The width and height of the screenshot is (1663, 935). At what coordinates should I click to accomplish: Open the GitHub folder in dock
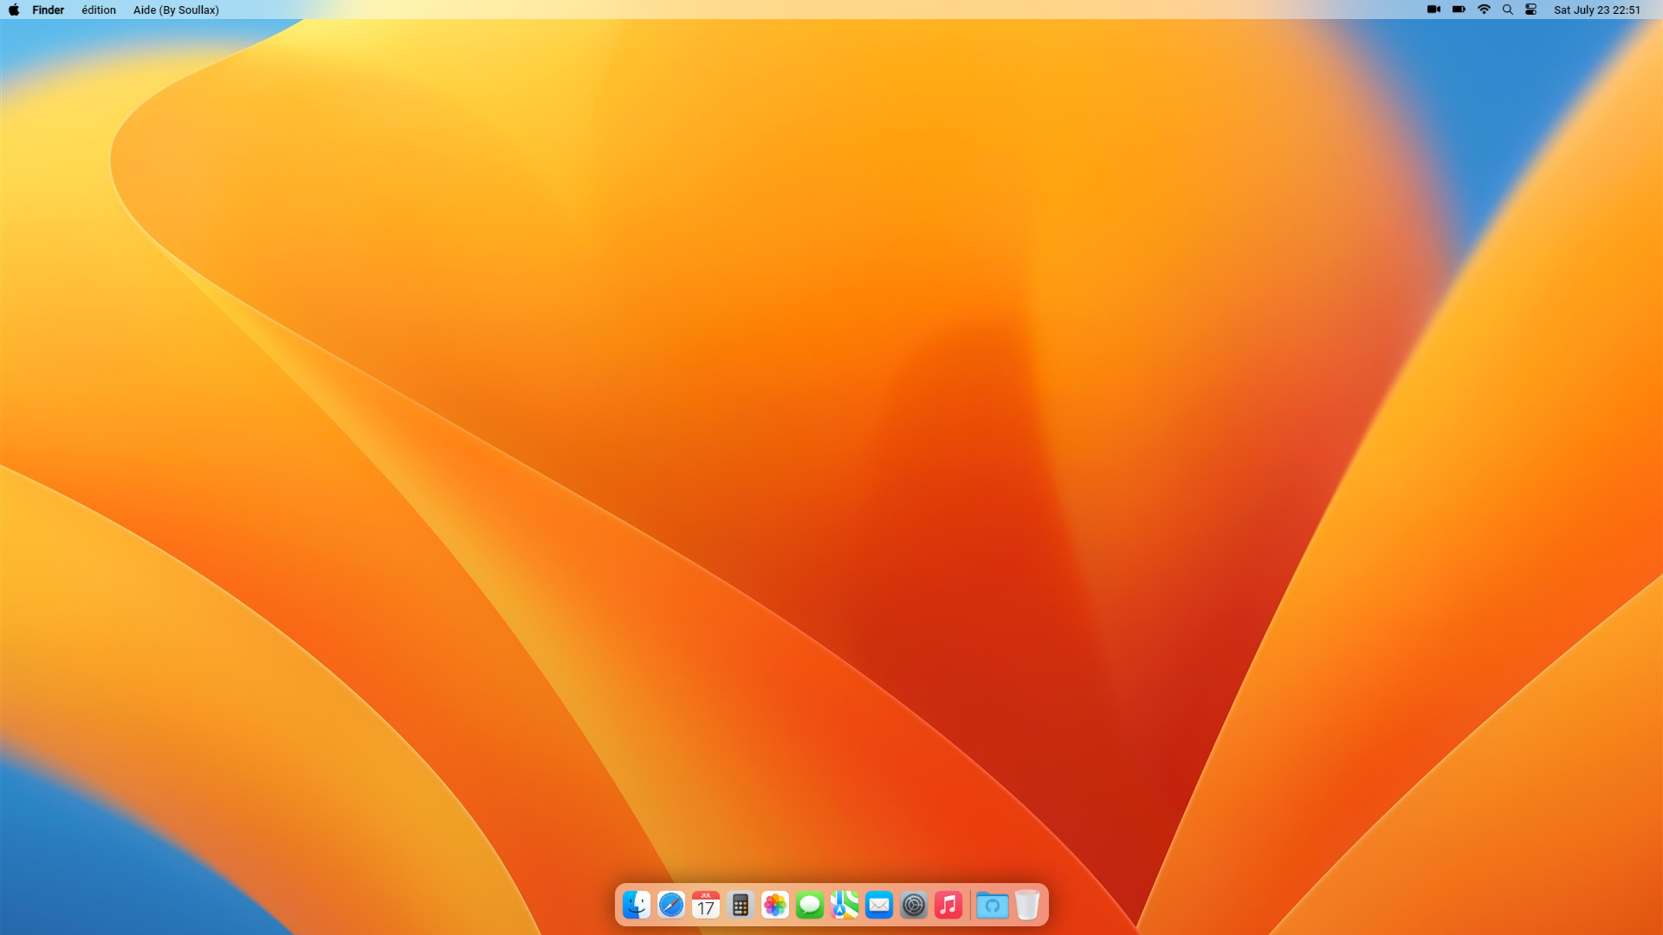click(993, 905)
